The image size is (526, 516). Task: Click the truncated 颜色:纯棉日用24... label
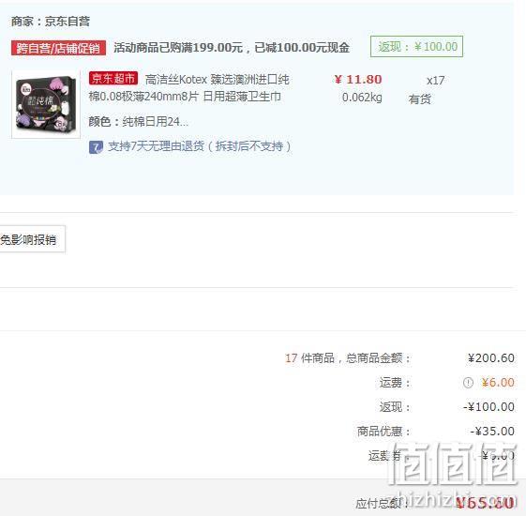(x=138, y=122)
